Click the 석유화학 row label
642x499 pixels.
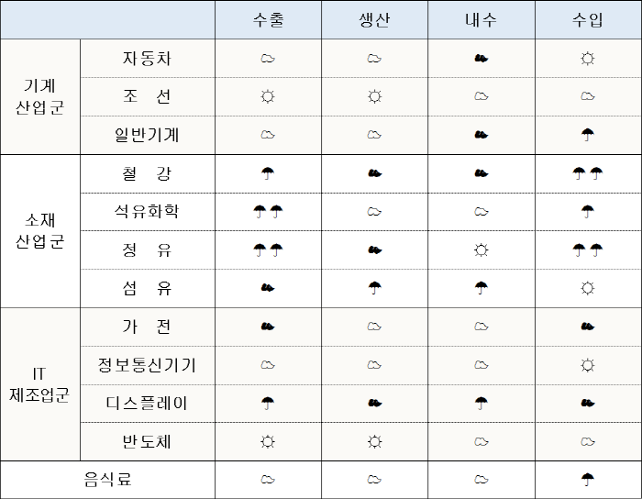(147, 212)
